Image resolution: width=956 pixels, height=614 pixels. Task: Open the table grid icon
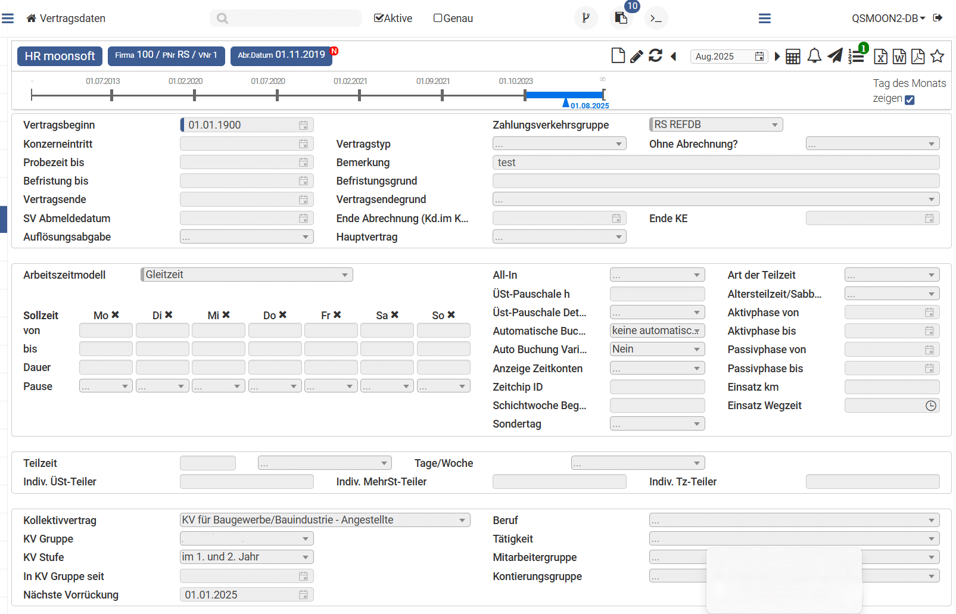[793, 57]
